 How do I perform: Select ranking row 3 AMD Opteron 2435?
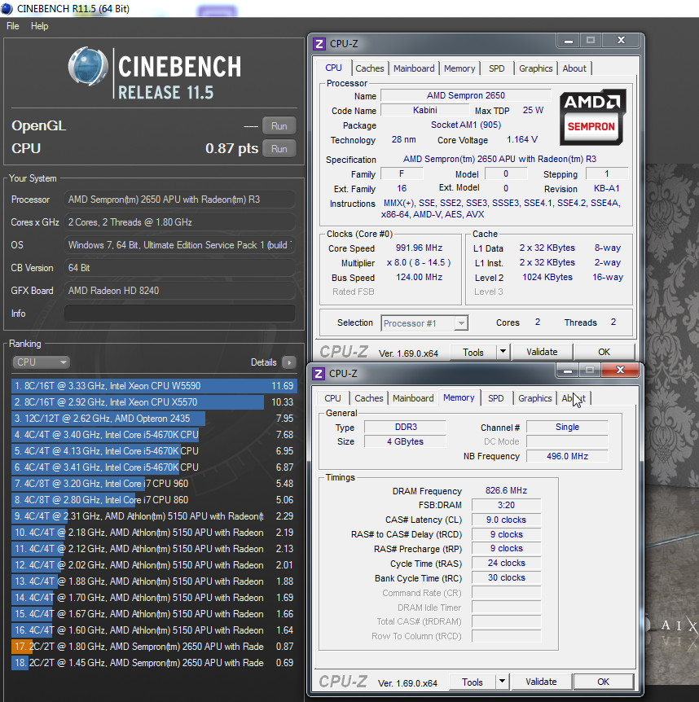[x=154, y=419]
